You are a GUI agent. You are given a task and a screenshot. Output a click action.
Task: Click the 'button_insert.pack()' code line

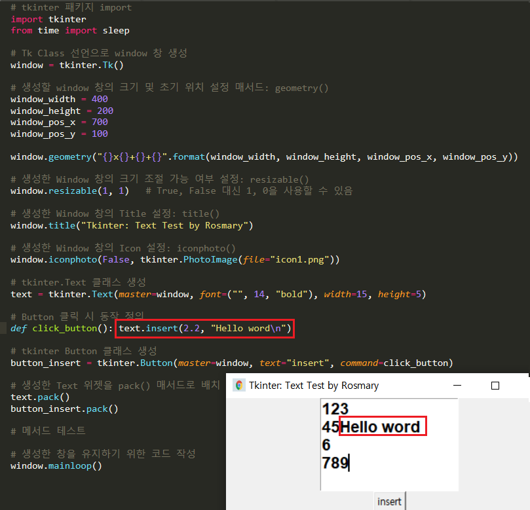pyautogui.click(x=65, y=409)
